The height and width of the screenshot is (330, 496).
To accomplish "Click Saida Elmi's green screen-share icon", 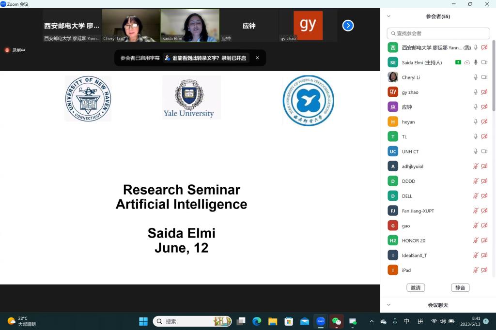I will coord(458,62).
